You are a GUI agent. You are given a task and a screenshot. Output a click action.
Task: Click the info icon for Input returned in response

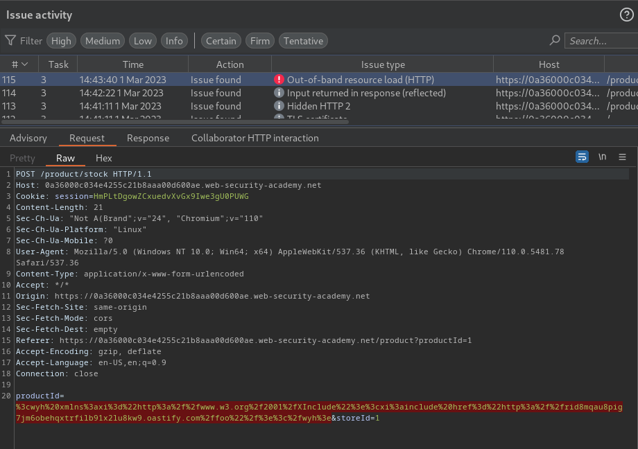click(x=279, y=93)
